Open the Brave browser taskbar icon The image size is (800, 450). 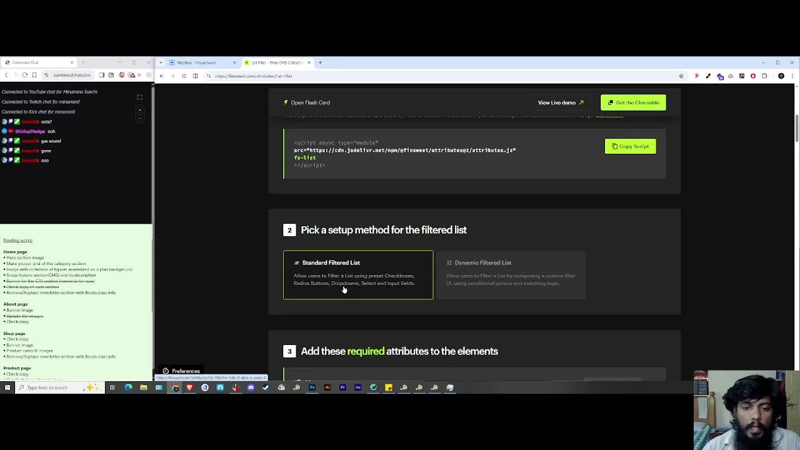tap(189, 387)
